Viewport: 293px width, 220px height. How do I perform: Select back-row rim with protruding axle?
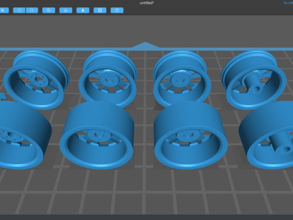click(255, 80)
